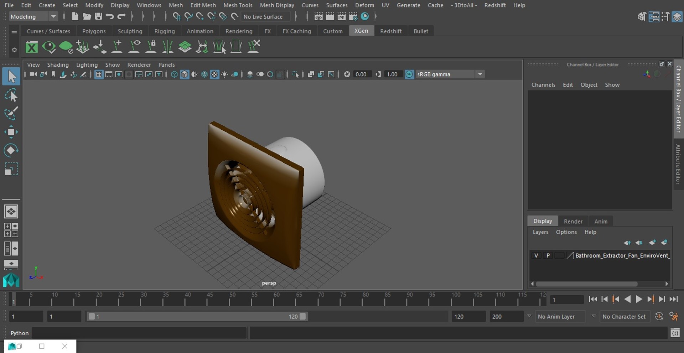This screenshot has height=353, width=684.
Task: Click the timeline range slider bar
Action: pyautogui.click(x=197, y=316)
